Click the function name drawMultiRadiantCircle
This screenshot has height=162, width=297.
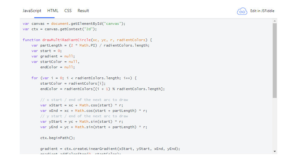click(x=66, y=40)
